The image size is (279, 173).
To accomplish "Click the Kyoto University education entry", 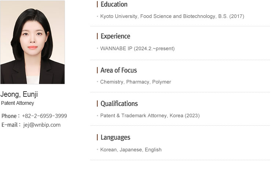I will (x=172, y=16).
